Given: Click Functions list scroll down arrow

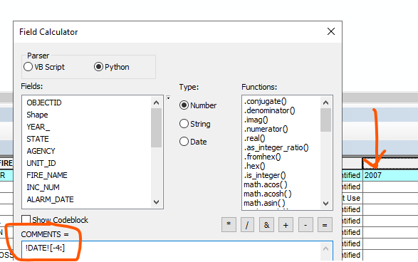Looking at the screenshot, I should pos(325,204).
